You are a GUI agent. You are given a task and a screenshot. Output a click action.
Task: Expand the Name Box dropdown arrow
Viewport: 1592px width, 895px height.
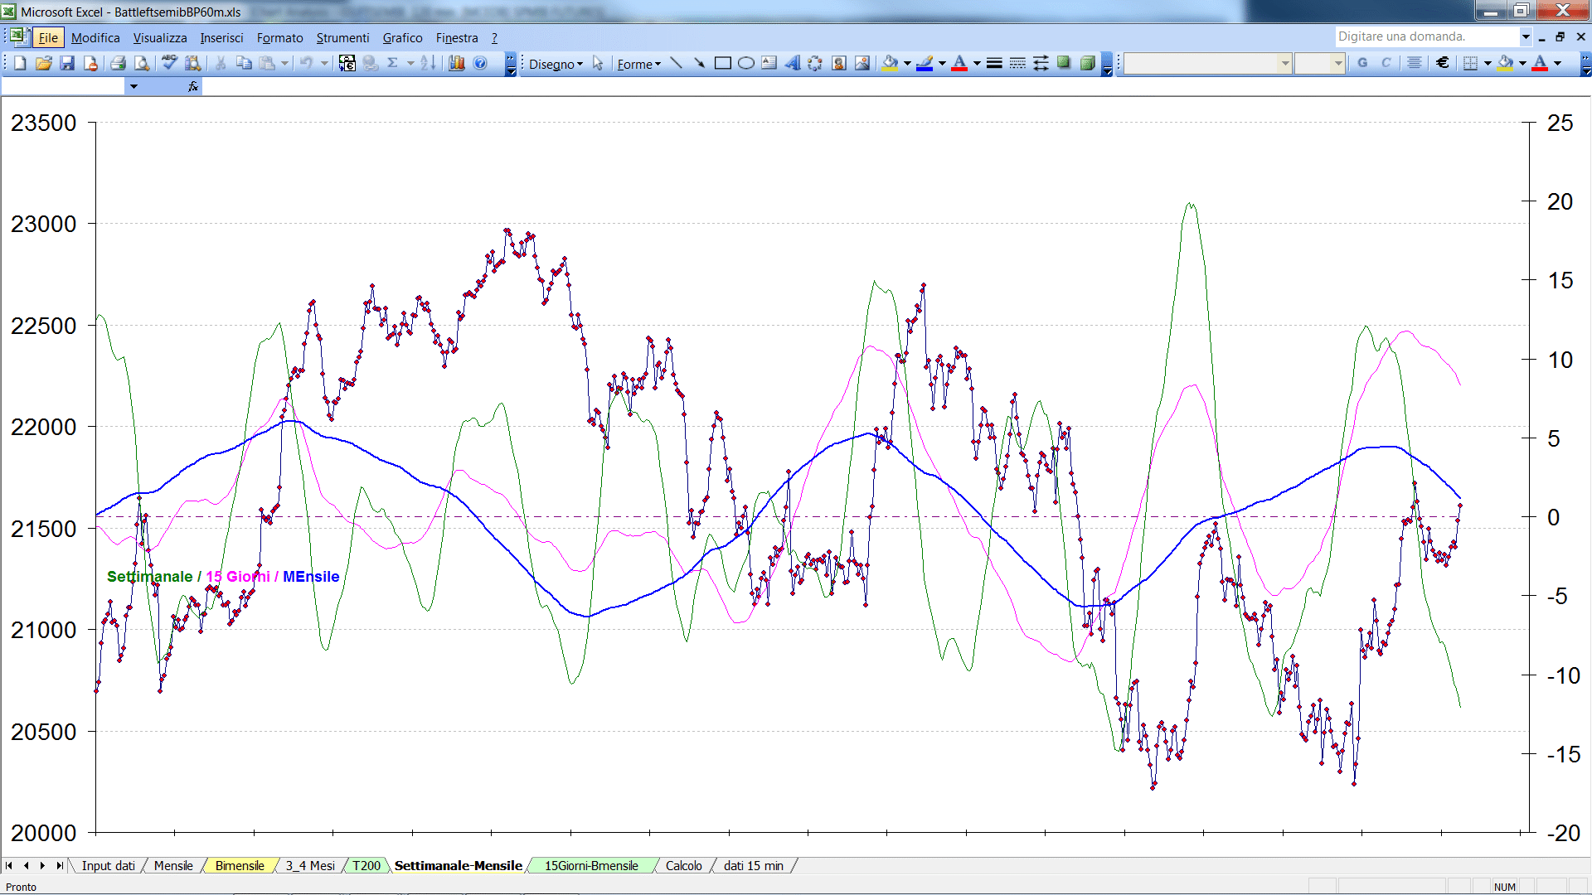[133, 86]
